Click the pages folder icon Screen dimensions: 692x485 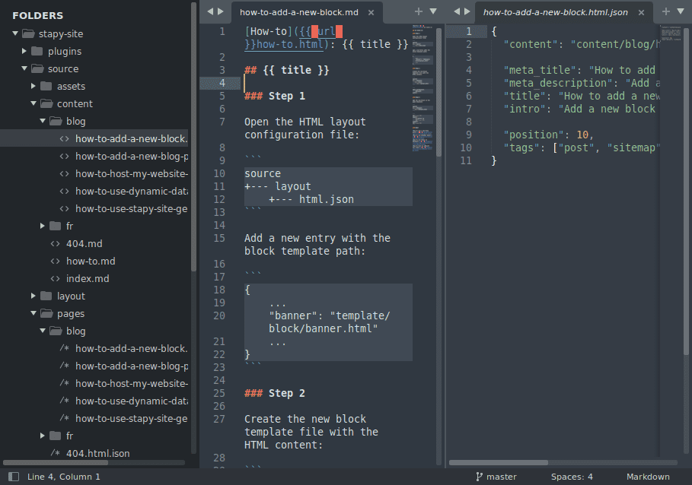click(46, 313)
